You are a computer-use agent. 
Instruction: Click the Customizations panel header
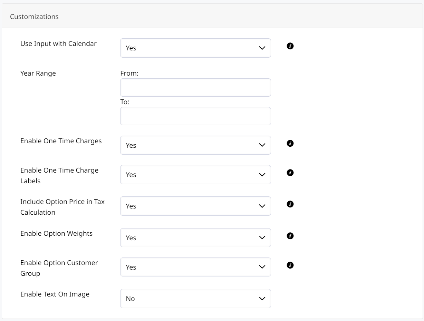pyautogui.click(x=34, y=17)
